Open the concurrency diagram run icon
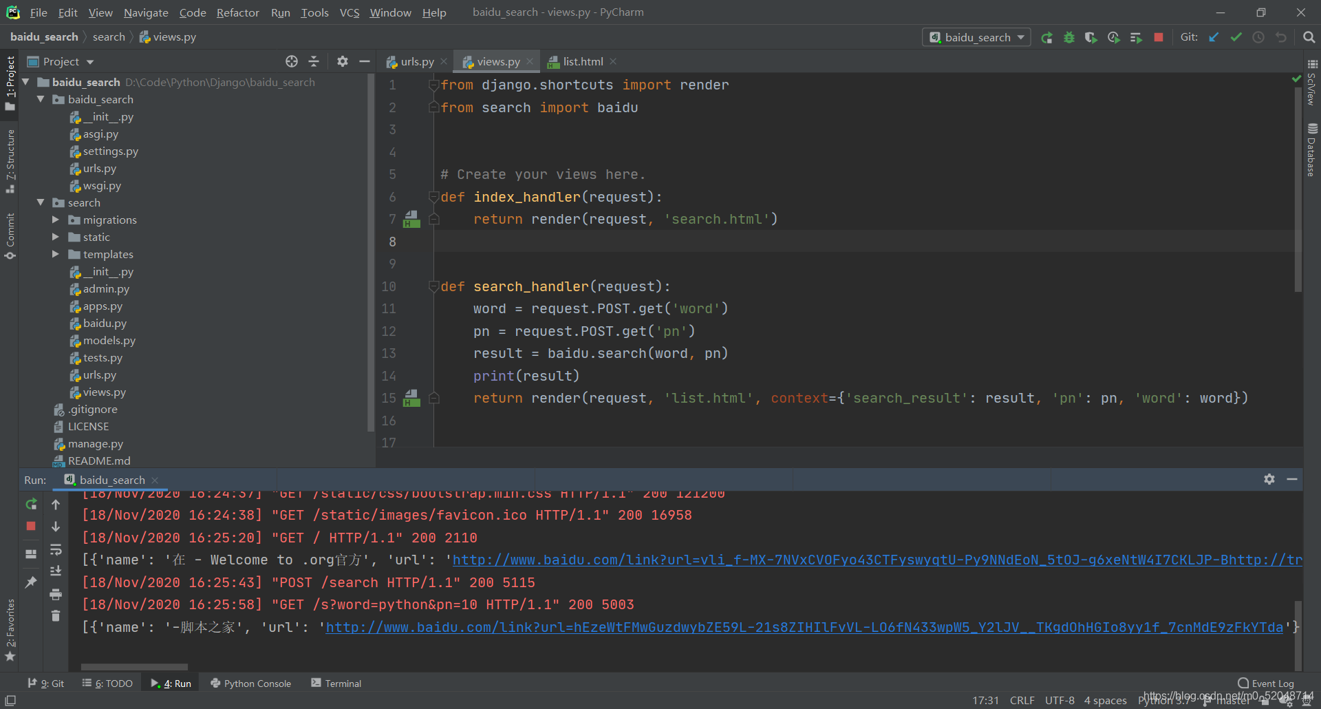 [x=1136, y=37]
